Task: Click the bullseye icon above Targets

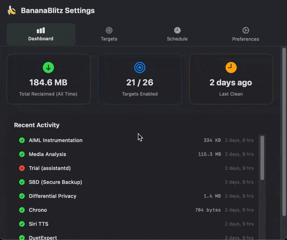Action: click(x=109, y=30)
